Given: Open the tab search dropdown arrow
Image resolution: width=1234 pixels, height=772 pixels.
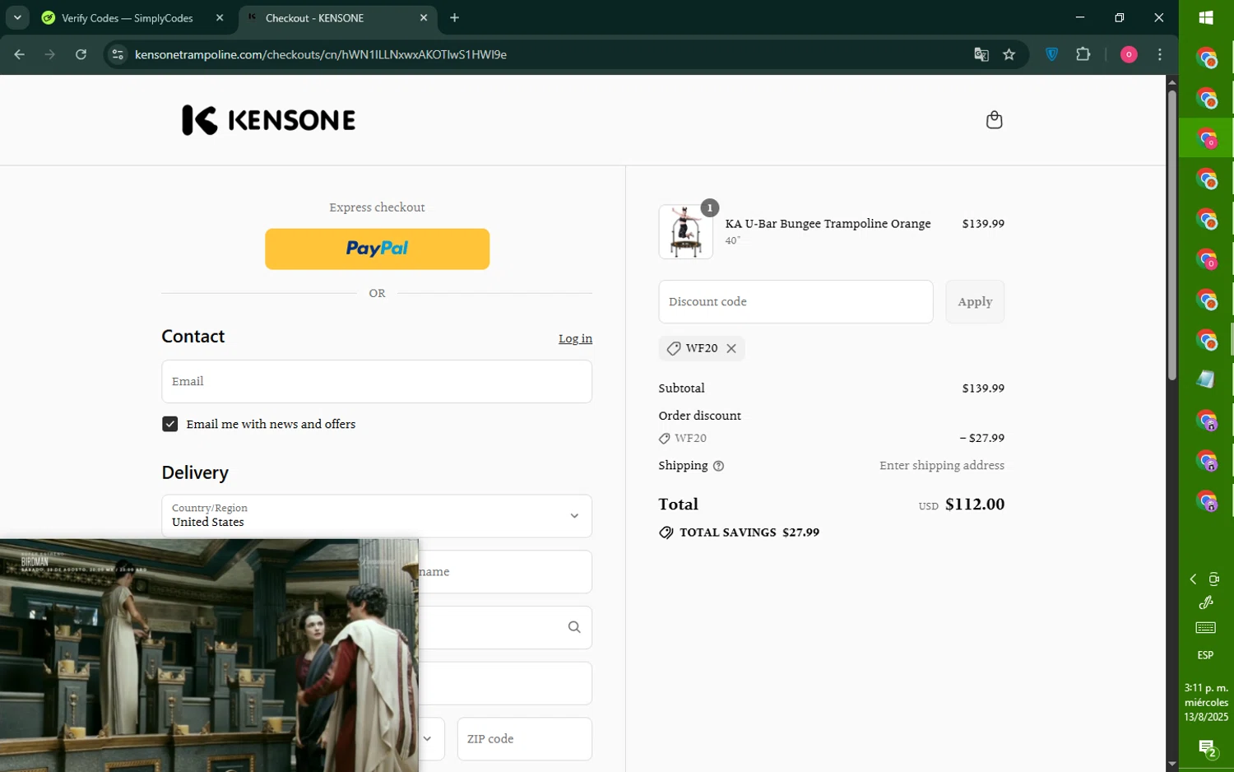Looking at the screenshot, I should [17, 17].
